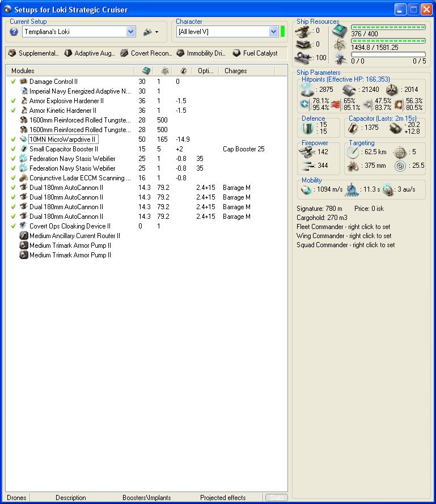Click the Modules column header
The width and height of the screenshot is (436, 504).
pyautogui.click(x=70, y=71)
